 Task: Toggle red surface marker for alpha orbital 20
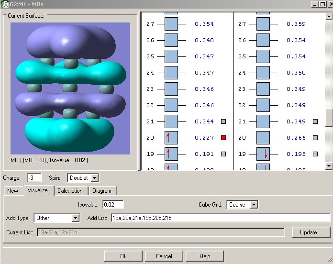click(x=223, y=138)
